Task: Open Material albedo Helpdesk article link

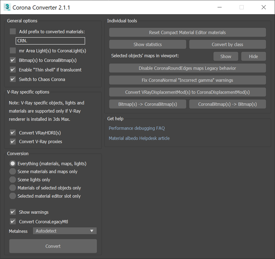Action: click(x=139, y=138)
